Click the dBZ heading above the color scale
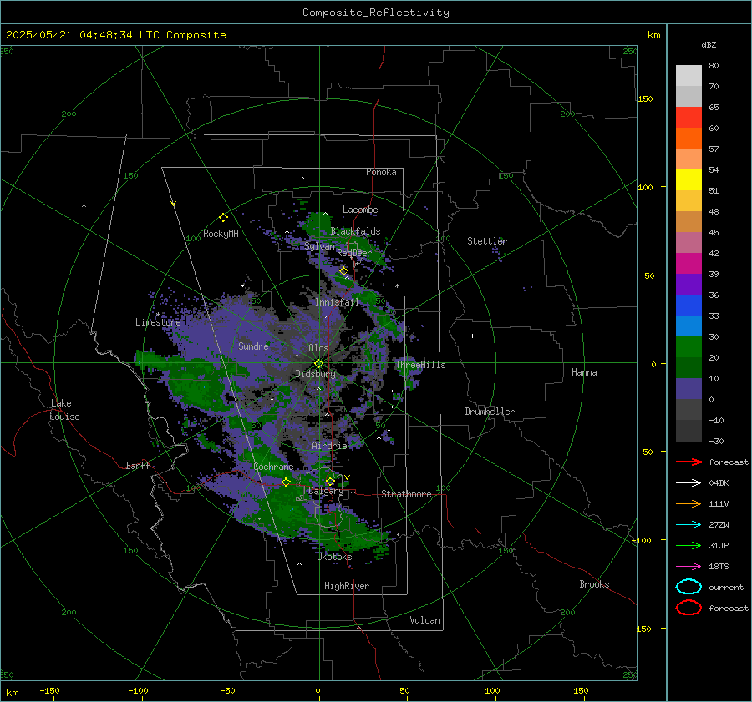 709,44
